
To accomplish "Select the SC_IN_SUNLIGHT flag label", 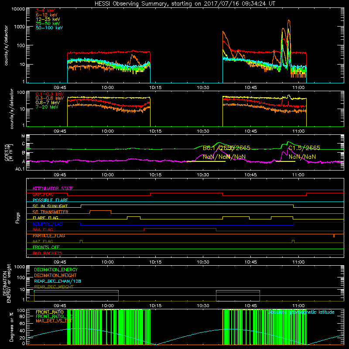I will [50, 206].
